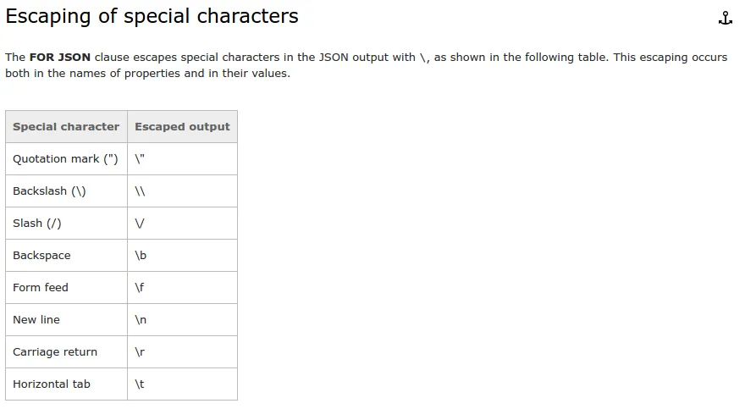Click the 'Escaped output' column header

tap(182, 127)
